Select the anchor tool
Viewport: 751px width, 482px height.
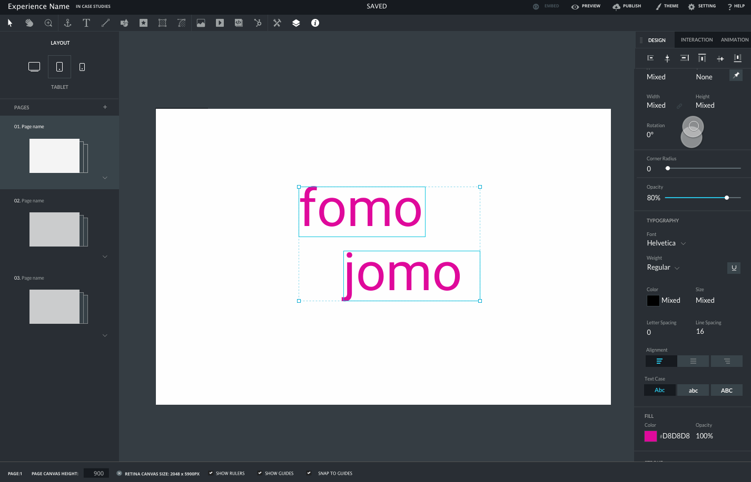pos(67,23)
